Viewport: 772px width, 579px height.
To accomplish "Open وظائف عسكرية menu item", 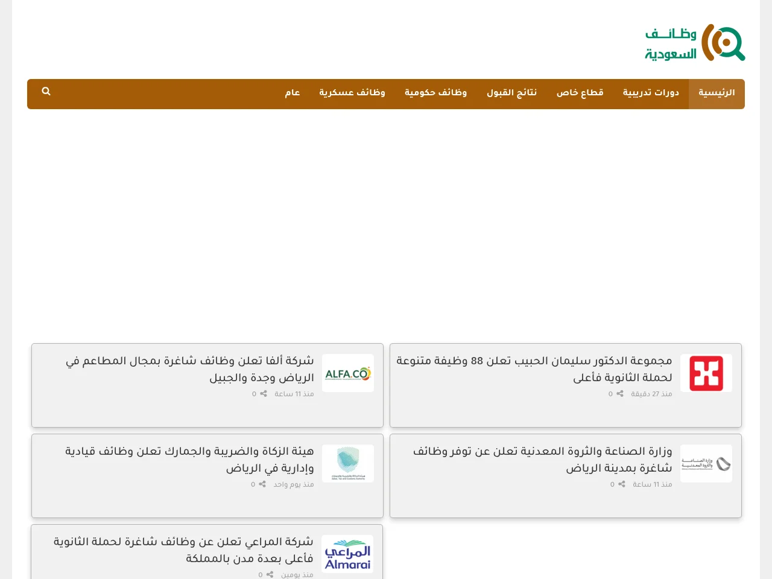I will click(352, 93).
